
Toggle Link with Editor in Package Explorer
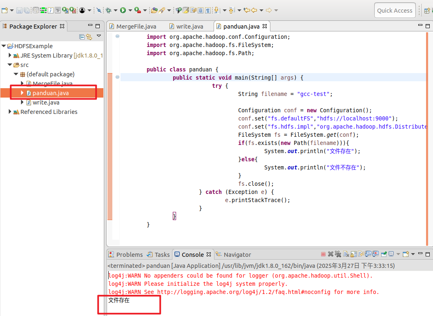89,37
